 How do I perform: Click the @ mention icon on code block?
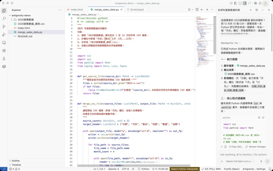259,118
